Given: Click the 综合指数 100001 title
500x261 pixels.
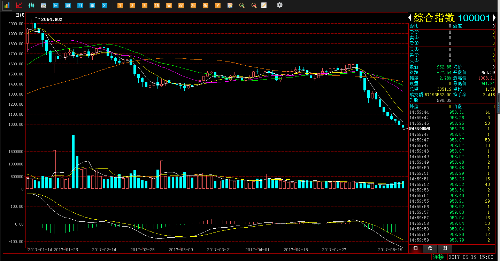Looking at the screenshot, I should click(x=452, y=18).
